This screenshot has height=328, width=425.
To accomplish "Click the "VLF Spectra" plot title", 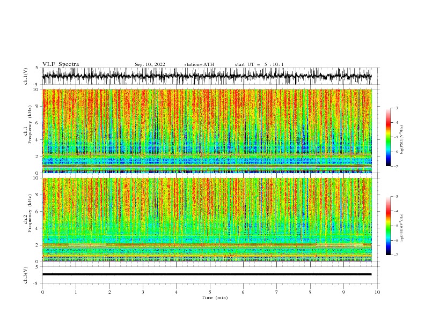I will (x=61, y=64).
